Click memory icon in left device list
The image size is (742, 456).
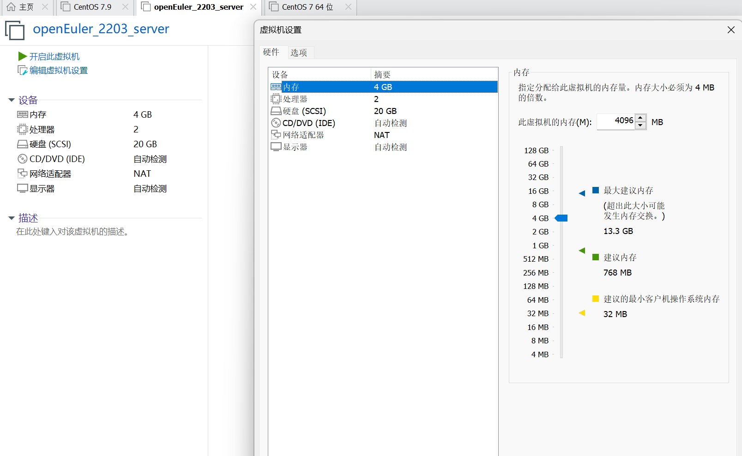(x=22, y=114)
